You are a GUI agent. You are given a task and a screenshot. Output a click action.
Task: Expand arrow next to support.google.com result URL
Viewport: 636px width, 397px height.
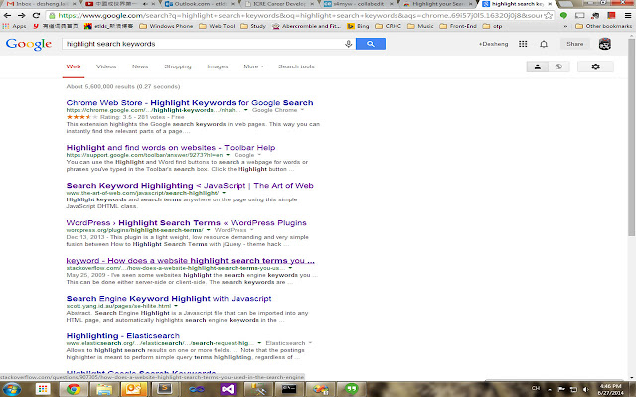[x=228, y=155]
